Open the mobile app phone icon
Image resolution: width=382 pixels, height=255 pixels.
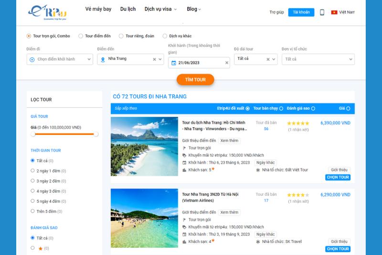pos(322,12)
